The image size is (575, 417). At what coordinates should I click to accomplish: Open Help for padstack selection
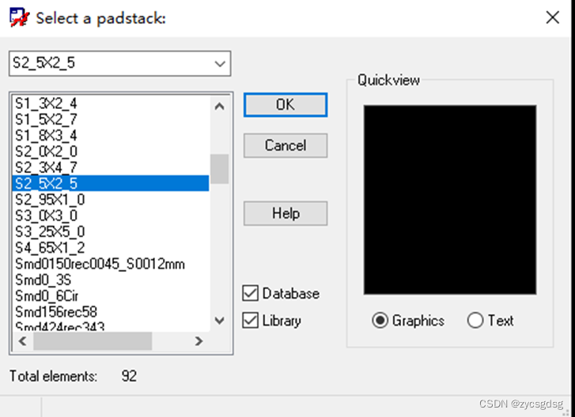tap(285, 213)
